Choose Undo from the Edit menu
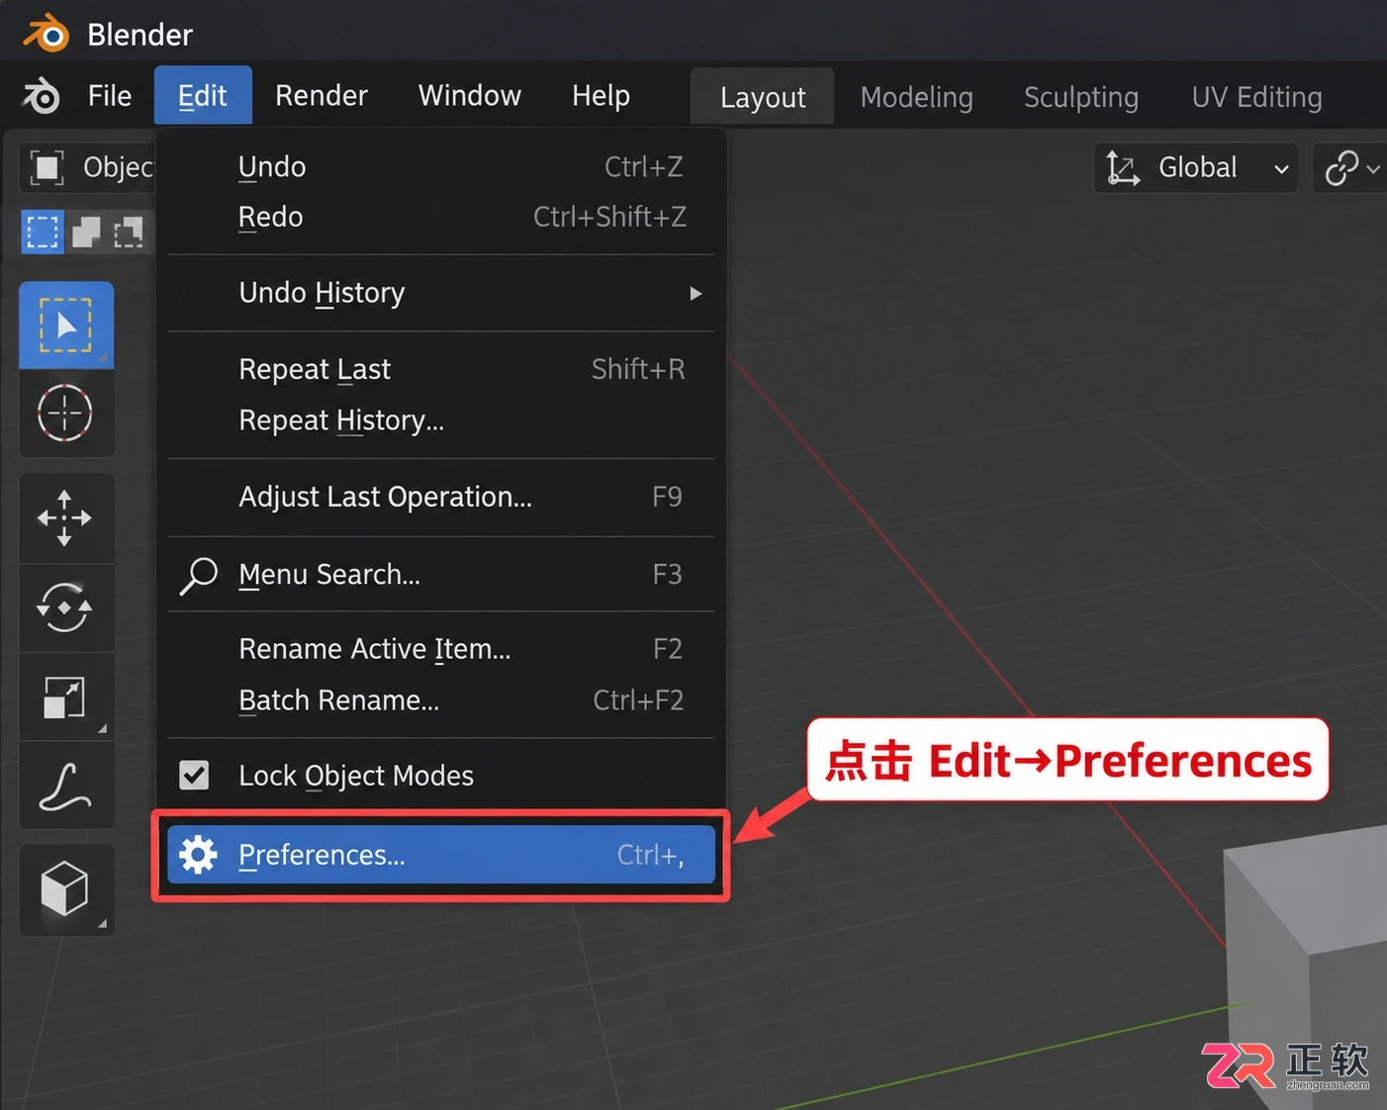 441,166
